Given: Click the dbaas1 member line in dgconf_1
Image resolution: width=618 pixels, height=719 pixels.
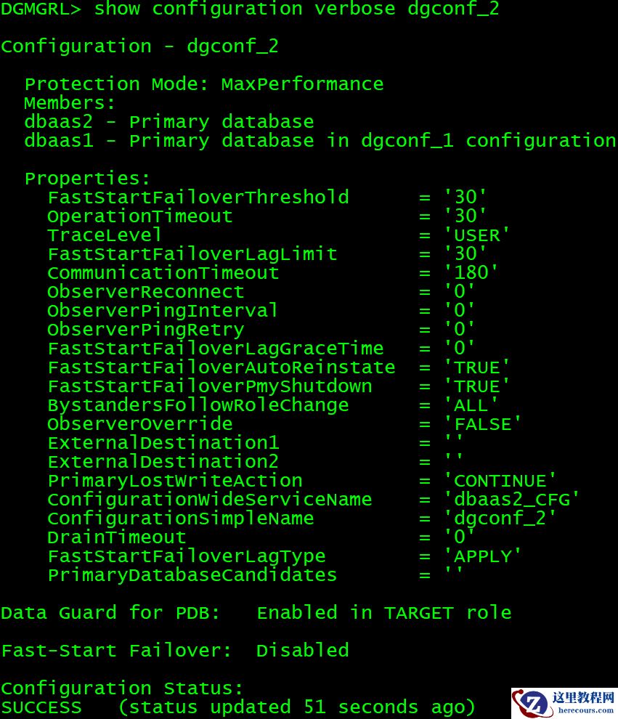Looking at the screenshot, I should coord(320,141).
